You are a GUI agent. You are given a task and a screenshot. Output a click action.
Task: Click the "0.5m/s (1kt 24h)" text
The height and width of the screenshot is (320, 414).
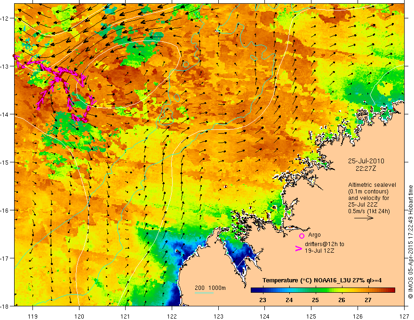coord(369,211)
